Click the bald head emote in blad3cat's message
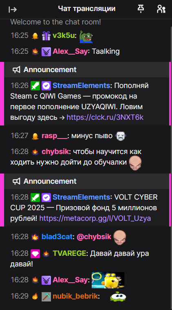 (x=119, y=237)
